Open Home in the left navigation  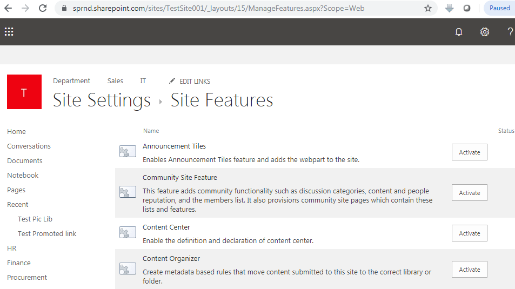16,131
